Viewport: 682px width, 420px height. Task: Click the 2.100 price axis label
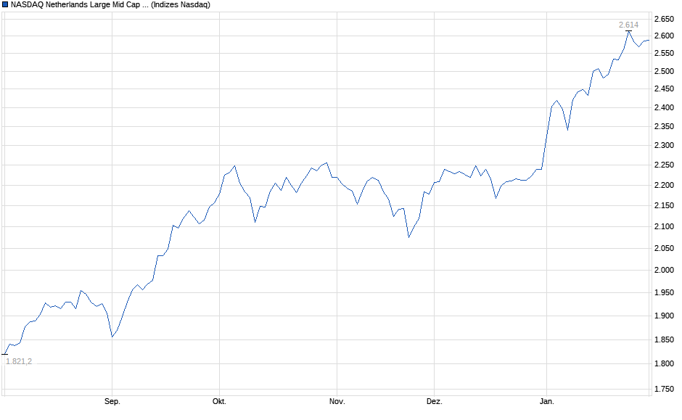click(664, 227)
